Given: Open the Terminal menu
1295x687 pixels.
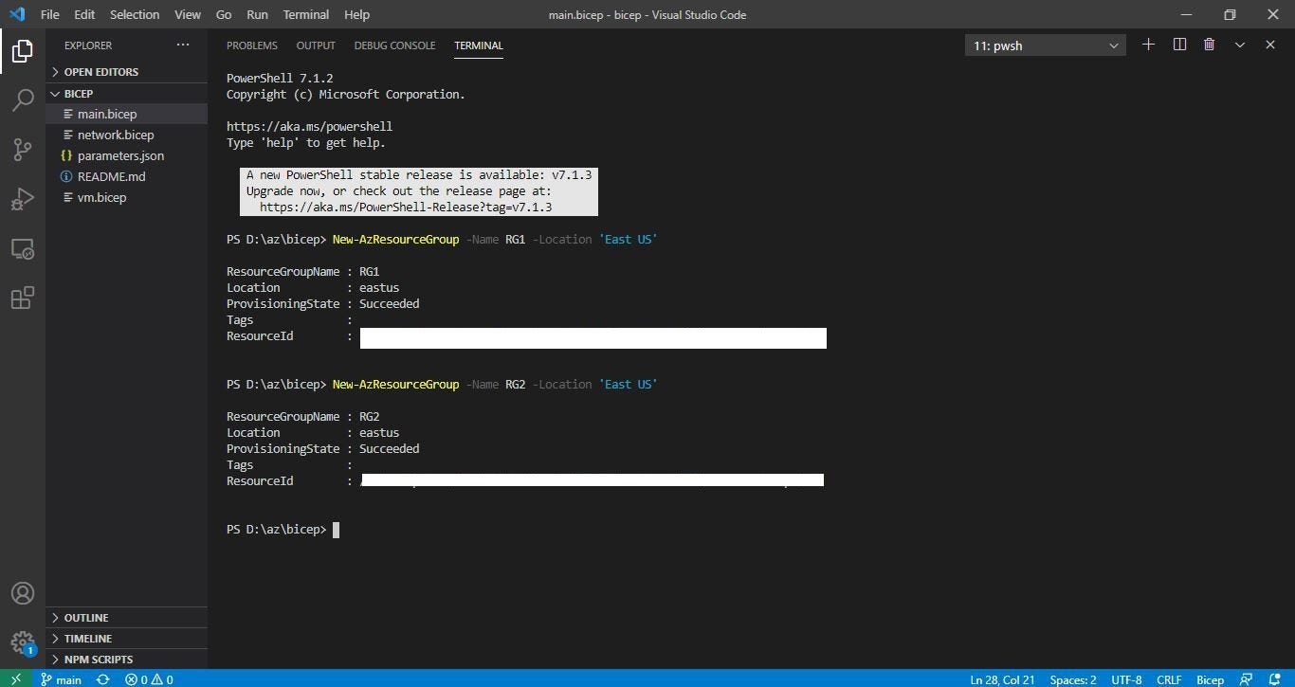Looking at the screenshot, I should click(x=305, y=14).
